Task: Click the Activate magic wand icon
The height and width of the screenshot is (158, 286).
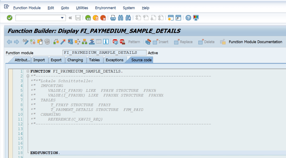Action: coord(63,42)
